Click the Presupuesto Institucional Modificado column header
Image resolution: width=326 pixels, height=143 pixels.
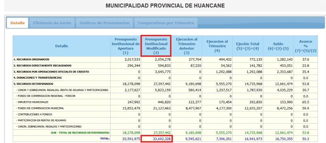tap(156, 46)
